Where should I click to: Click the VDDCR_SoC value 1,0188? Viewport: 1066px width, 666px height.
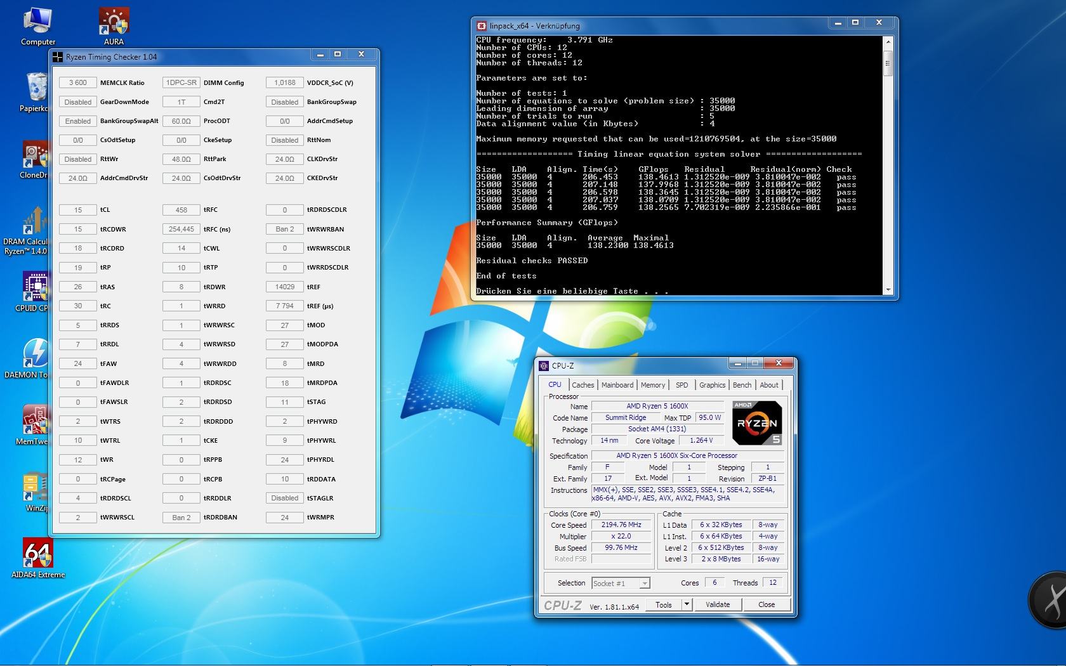[285, 82]
